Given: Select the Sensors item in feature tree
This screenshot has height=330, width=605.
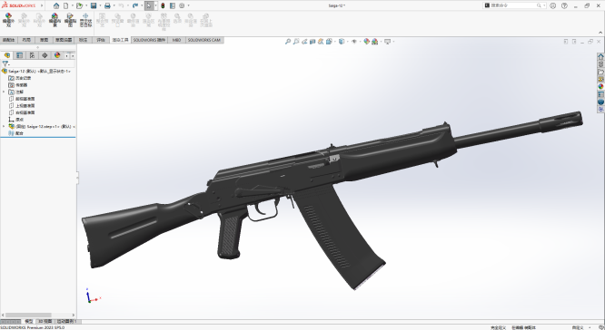Looking at the screenshot, I should pyautogui.click(x=18, y=85).
